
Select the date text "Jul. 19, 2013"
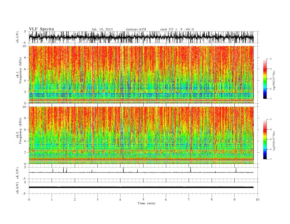tap(102, 29)
